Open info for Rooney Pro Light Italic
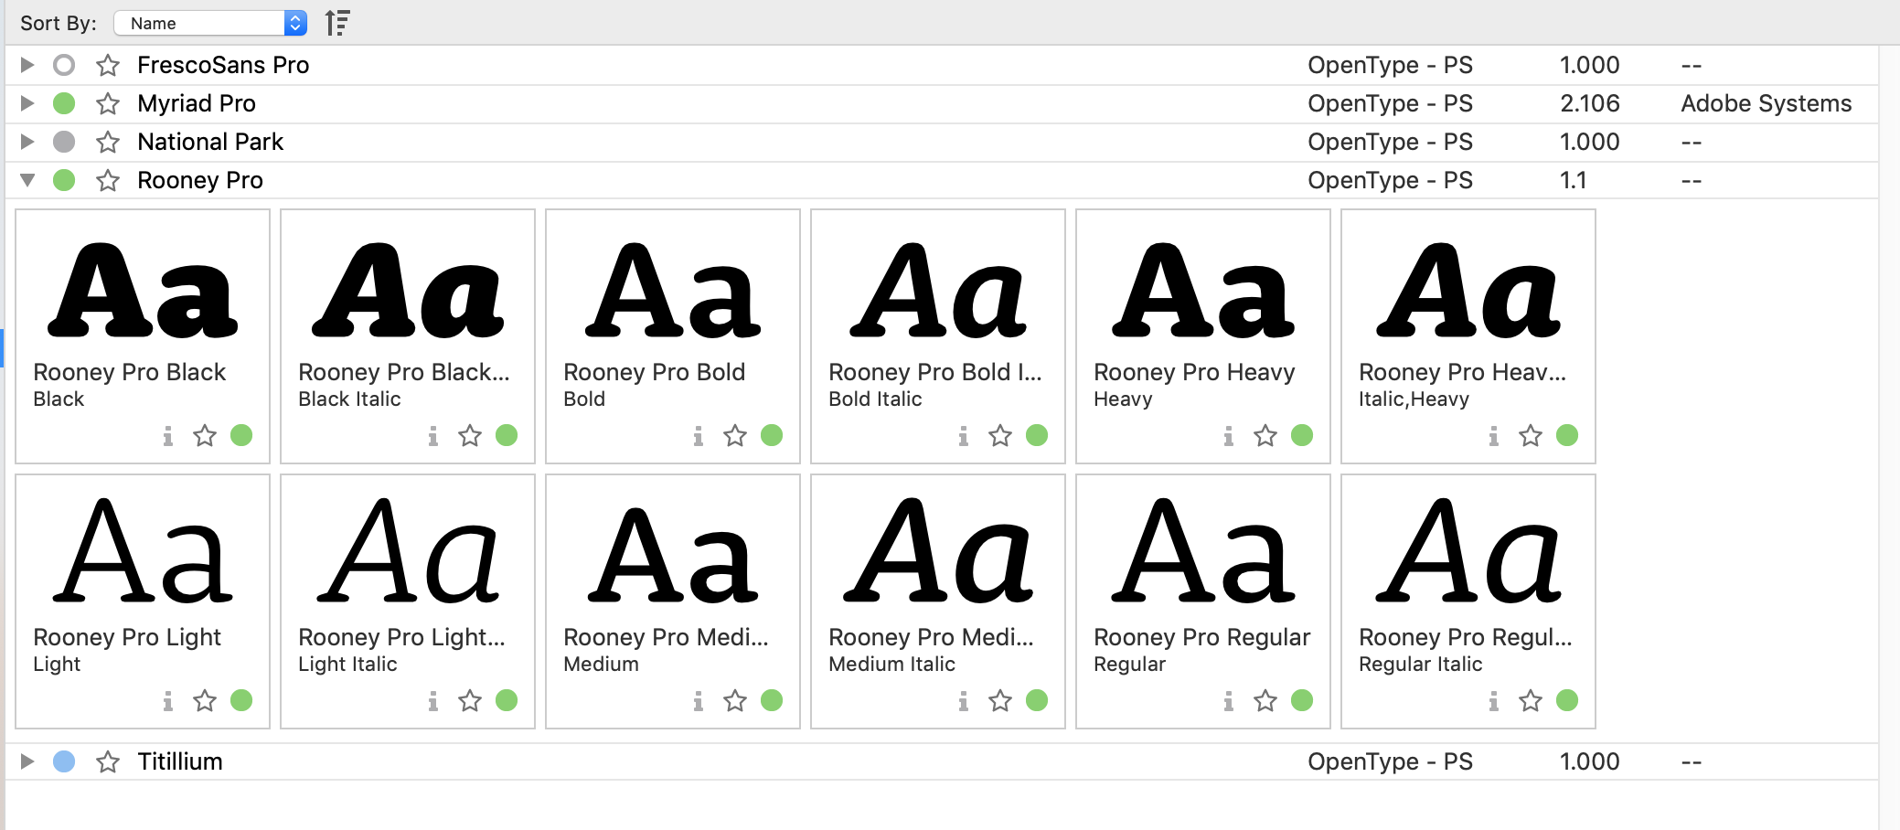This screenshot has width=1900, height=830. click(x=432, y=701)
